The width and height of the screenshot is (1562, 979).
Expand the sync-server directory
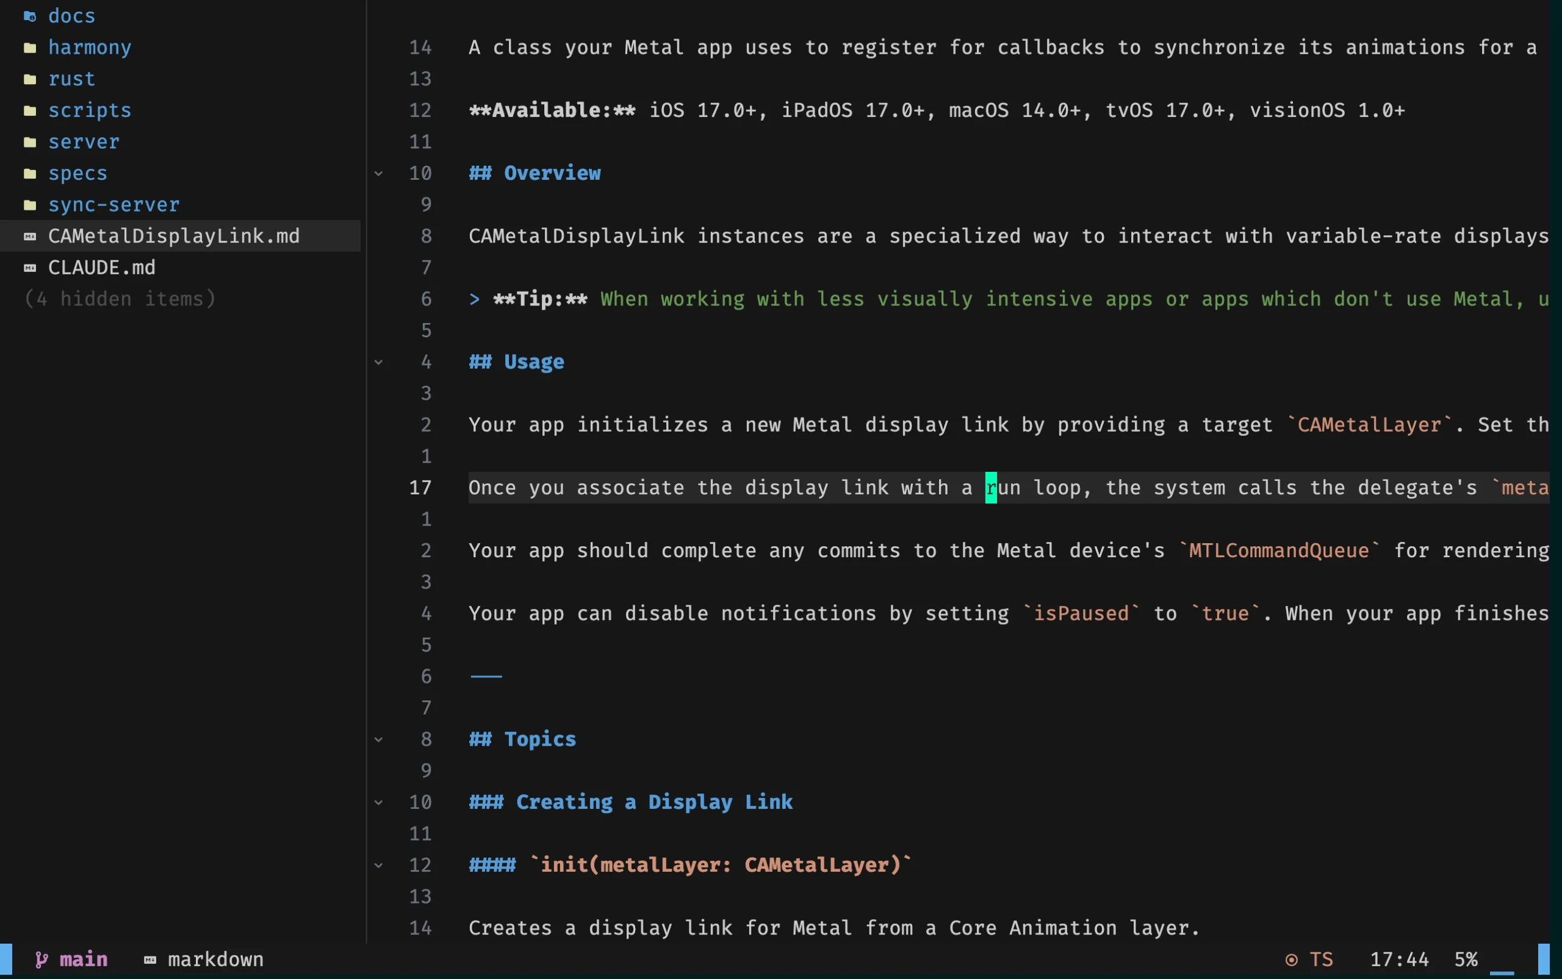tap(114, 205)
